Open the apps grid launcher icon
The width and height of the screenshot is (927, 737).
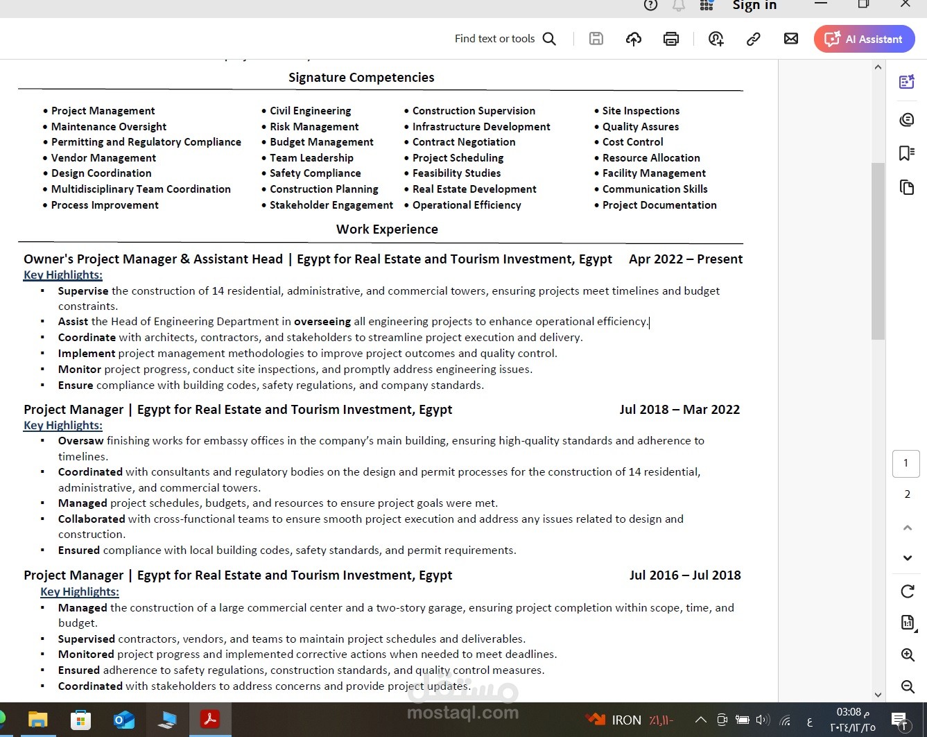[x=707, y=5]
